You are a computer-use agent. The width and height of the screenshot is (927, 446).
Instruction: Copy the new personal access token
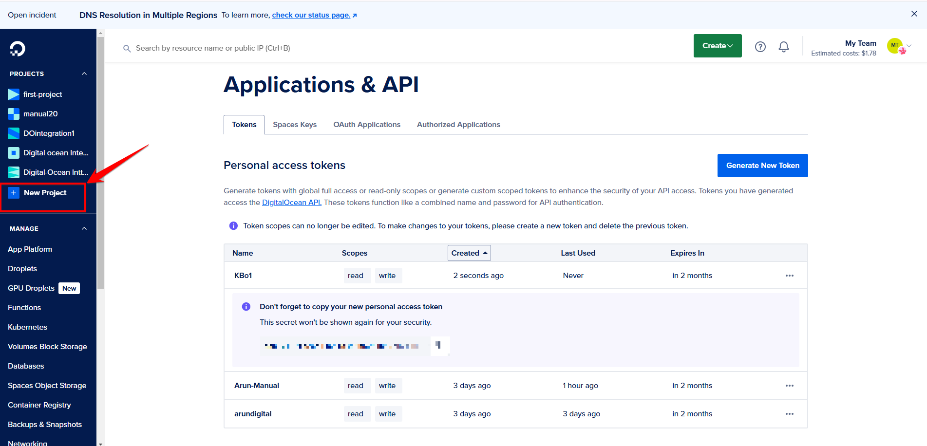[439, 346]
